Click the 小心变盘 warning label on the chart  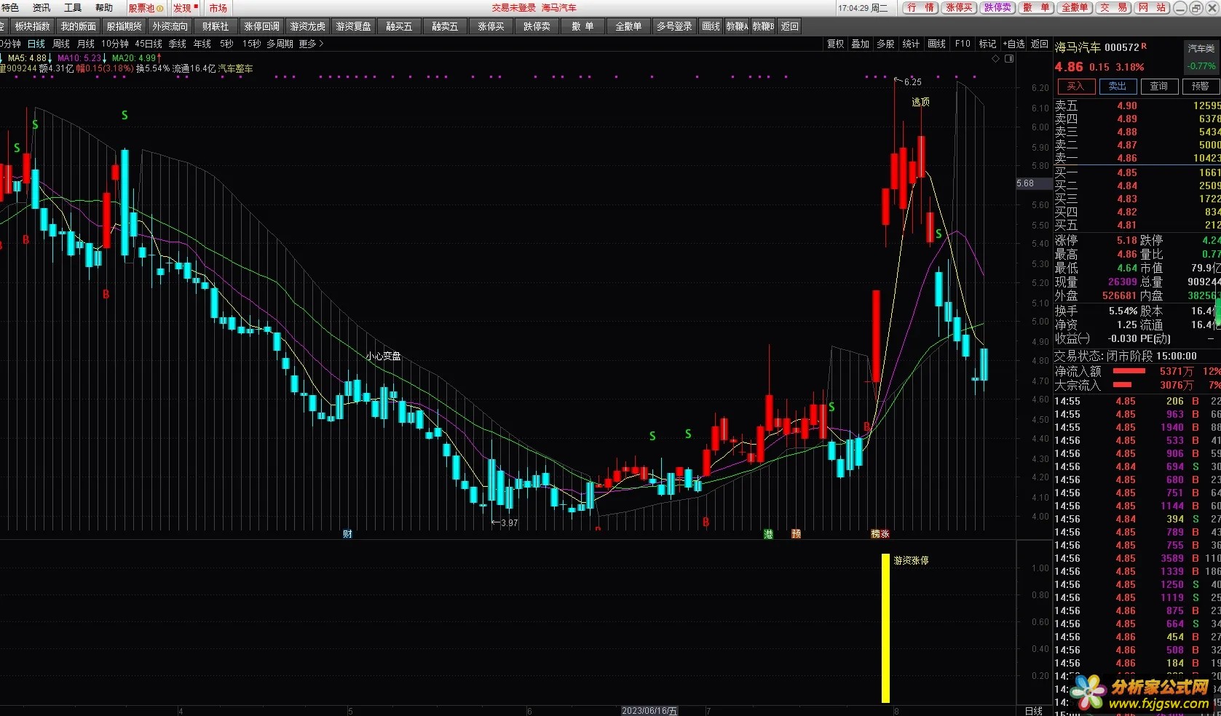tap(384, 357)
